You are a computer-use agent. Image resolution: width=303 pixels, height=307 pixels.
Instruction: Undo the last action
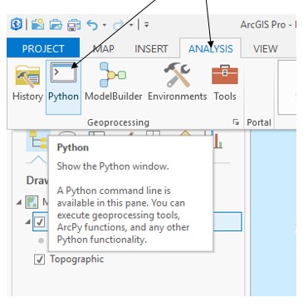(x=92, y=25)
